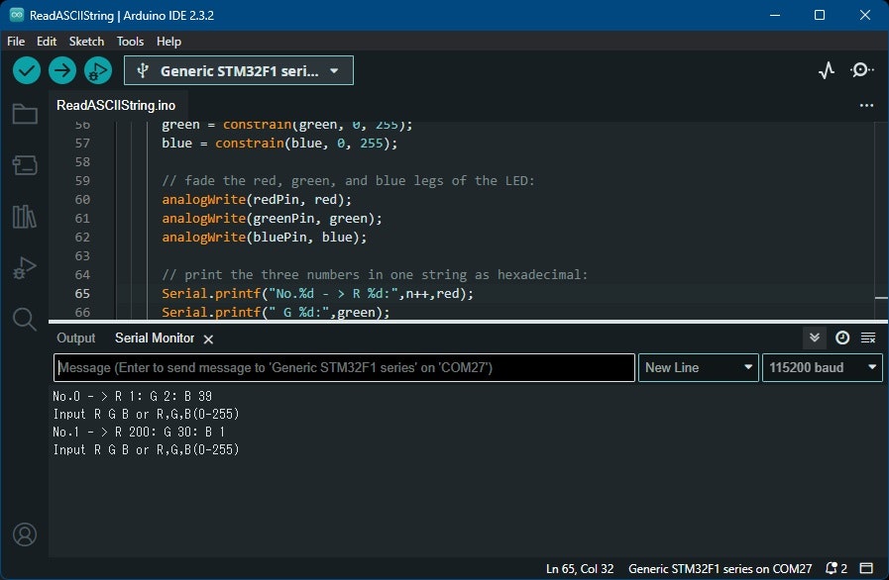Viewport: 889px width, 580px height.
Task: Click the Serial.printf "No.%d" code line
Action: tap(317, 293)
